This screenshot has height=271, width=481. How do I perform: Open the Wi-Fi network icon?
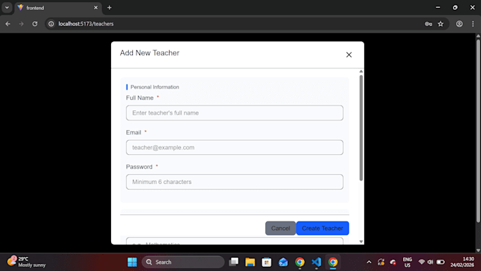[422, 262]
